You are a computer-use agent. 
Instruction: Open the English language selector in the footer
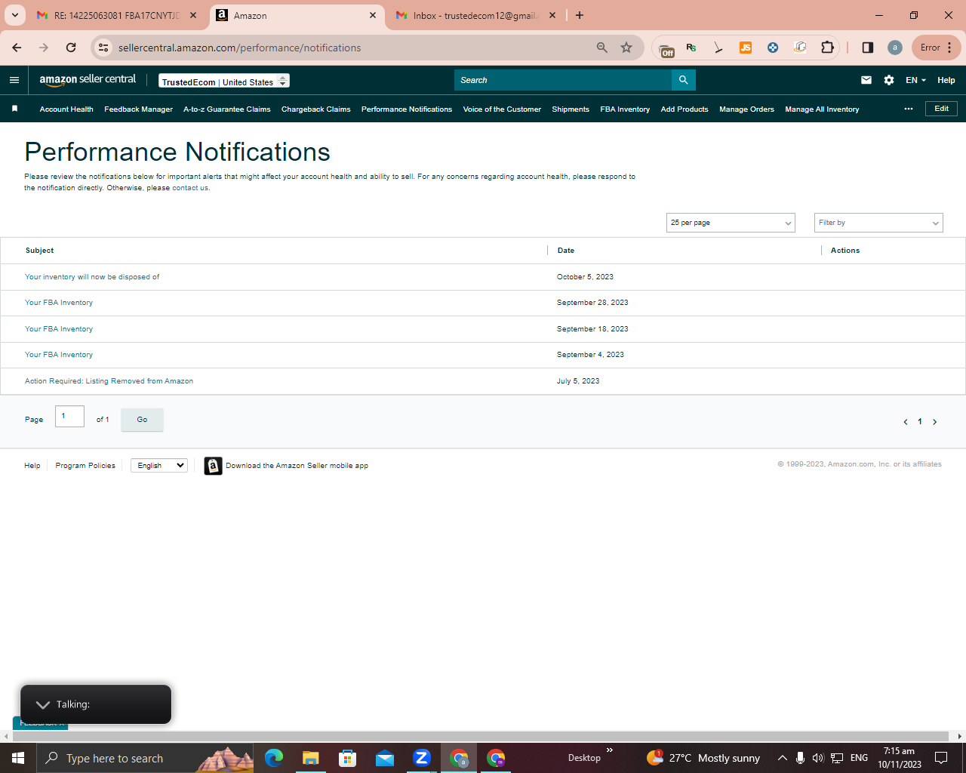[159, 465]
